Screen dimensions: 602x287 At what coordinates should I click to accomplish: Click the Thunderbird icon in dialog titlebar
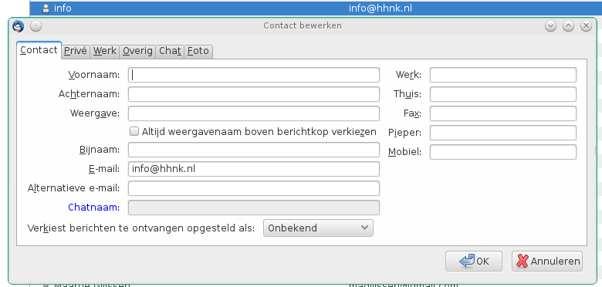point(18,26)
